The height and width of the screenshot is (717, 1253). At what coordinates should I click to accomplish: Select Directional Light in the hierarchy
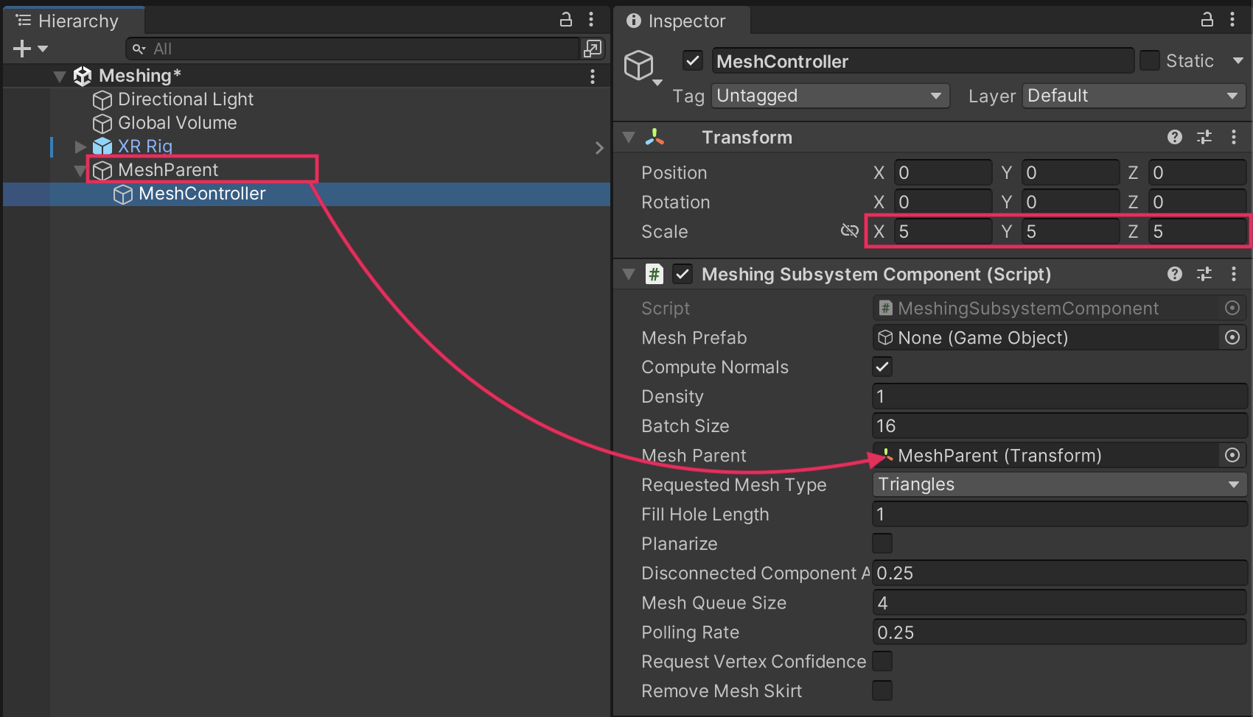point(185,99)
